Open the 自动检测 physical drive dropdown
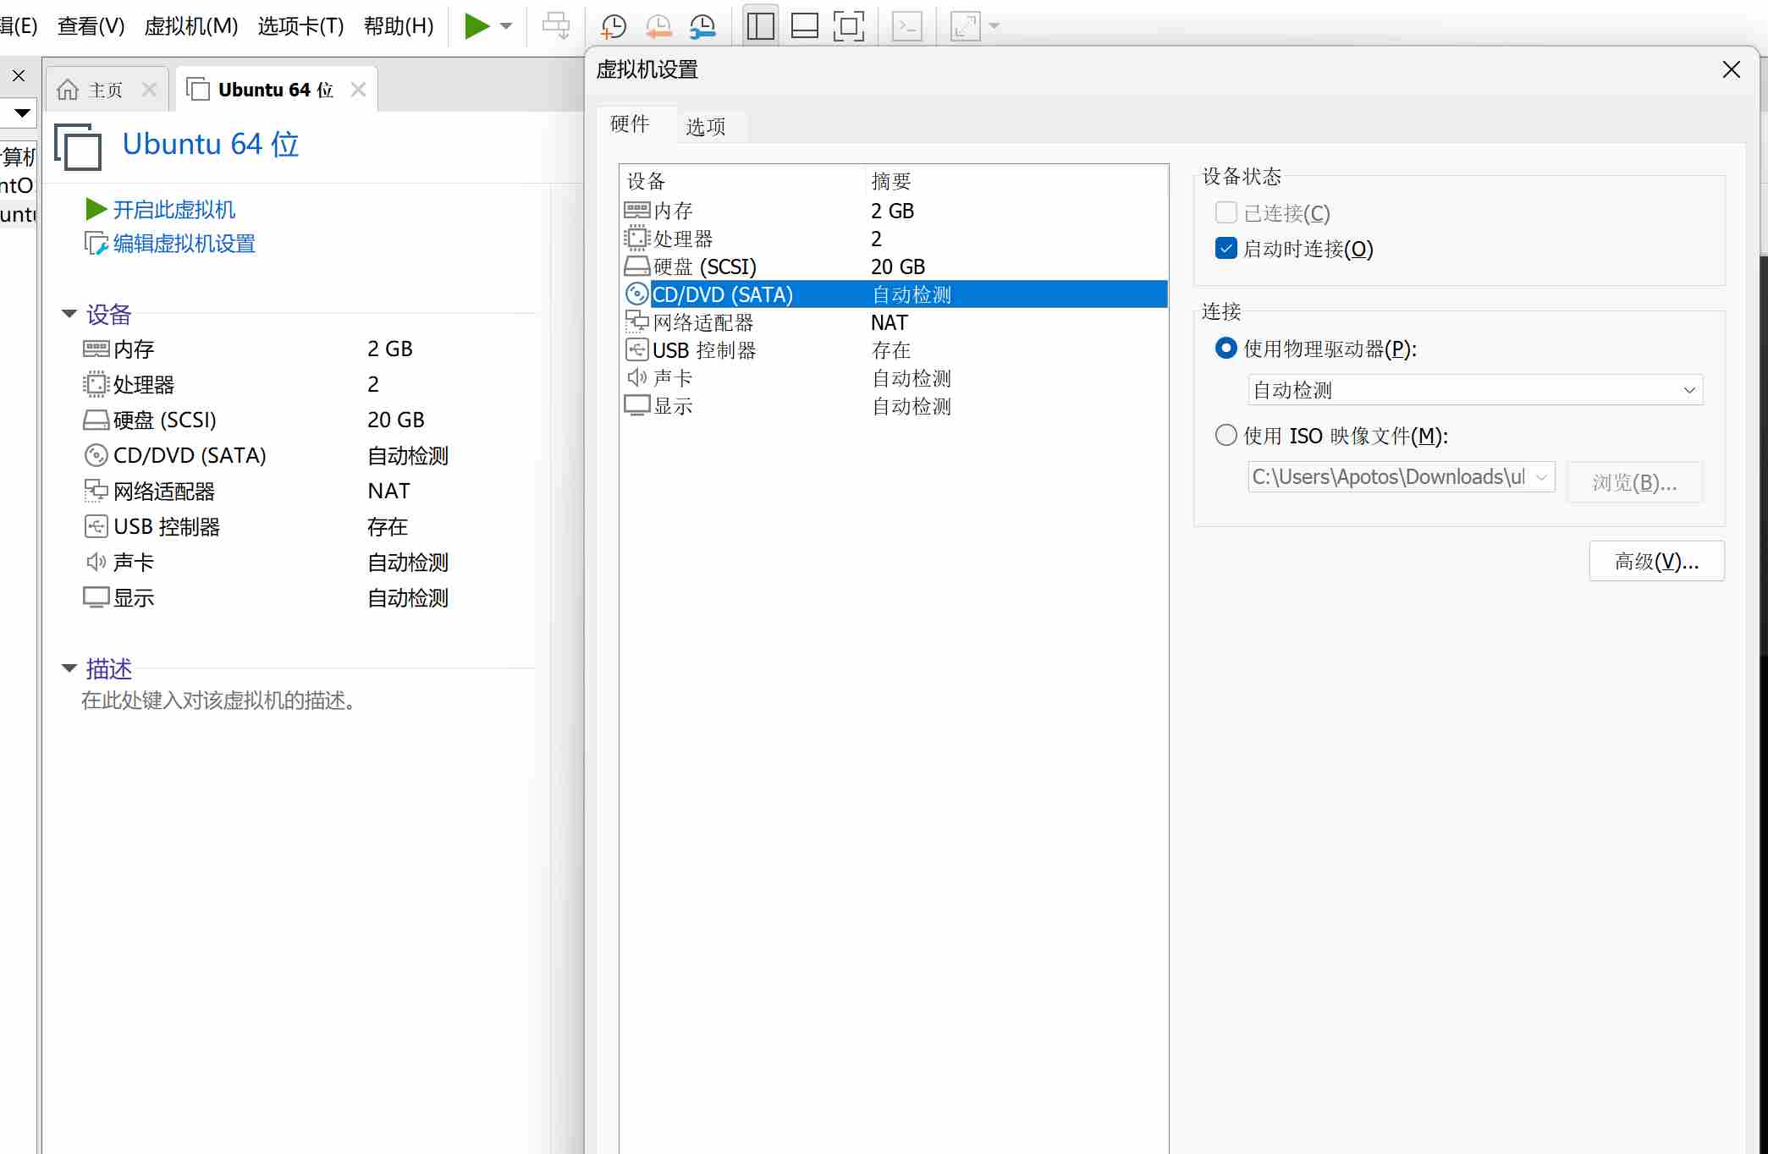 [1474, 390]
